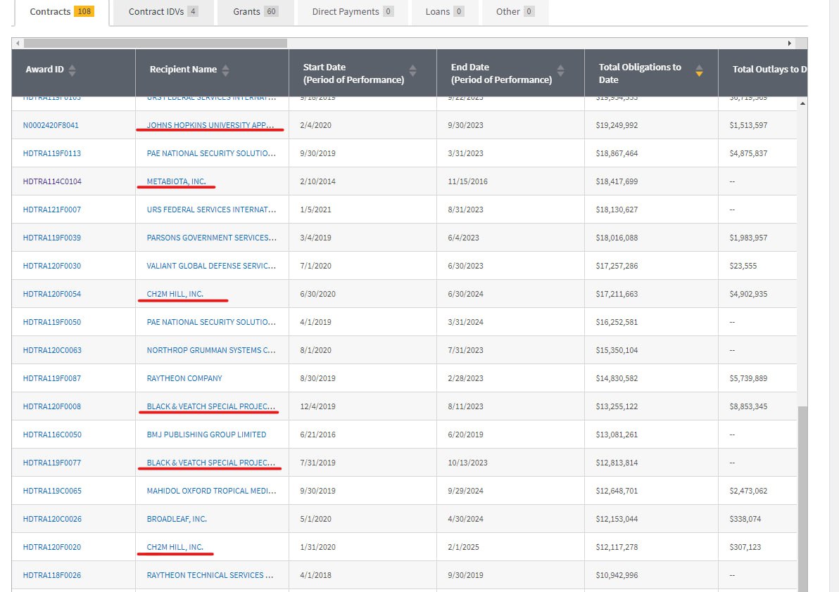Open award HDTRA120F0054
Screen dimensions: 839x592
(52, 294)
